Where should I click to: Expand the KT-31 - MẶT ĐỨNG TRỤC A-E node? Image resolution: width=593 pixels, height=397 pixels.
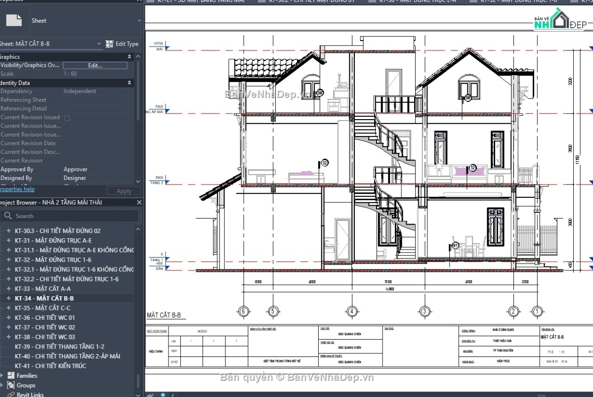click(x=8, y=240)
